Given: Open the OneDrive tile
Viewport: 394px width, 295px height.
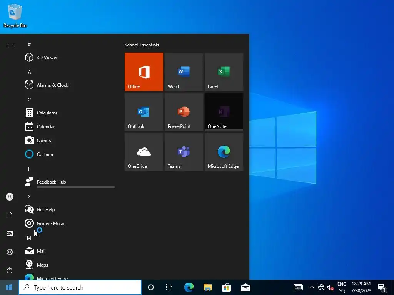Looking at the screenshot, I should pyautogui.click(x=144, y=152).
